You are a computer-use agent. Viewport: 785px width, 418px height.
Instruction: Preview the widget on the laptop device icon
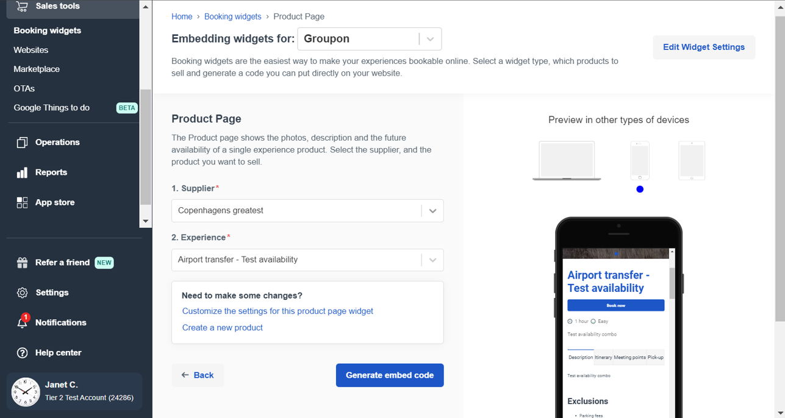[x=566, y=160]
